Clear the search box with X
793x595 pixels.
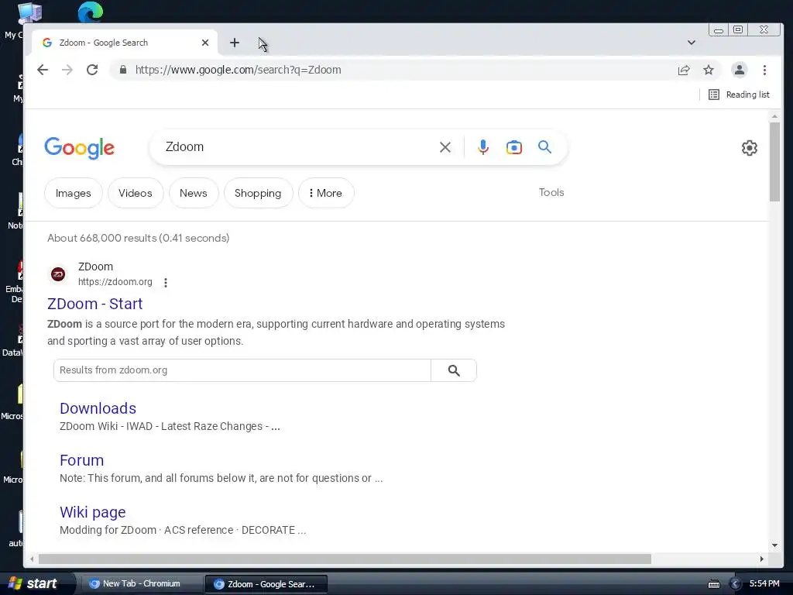(x=445, y=147)
